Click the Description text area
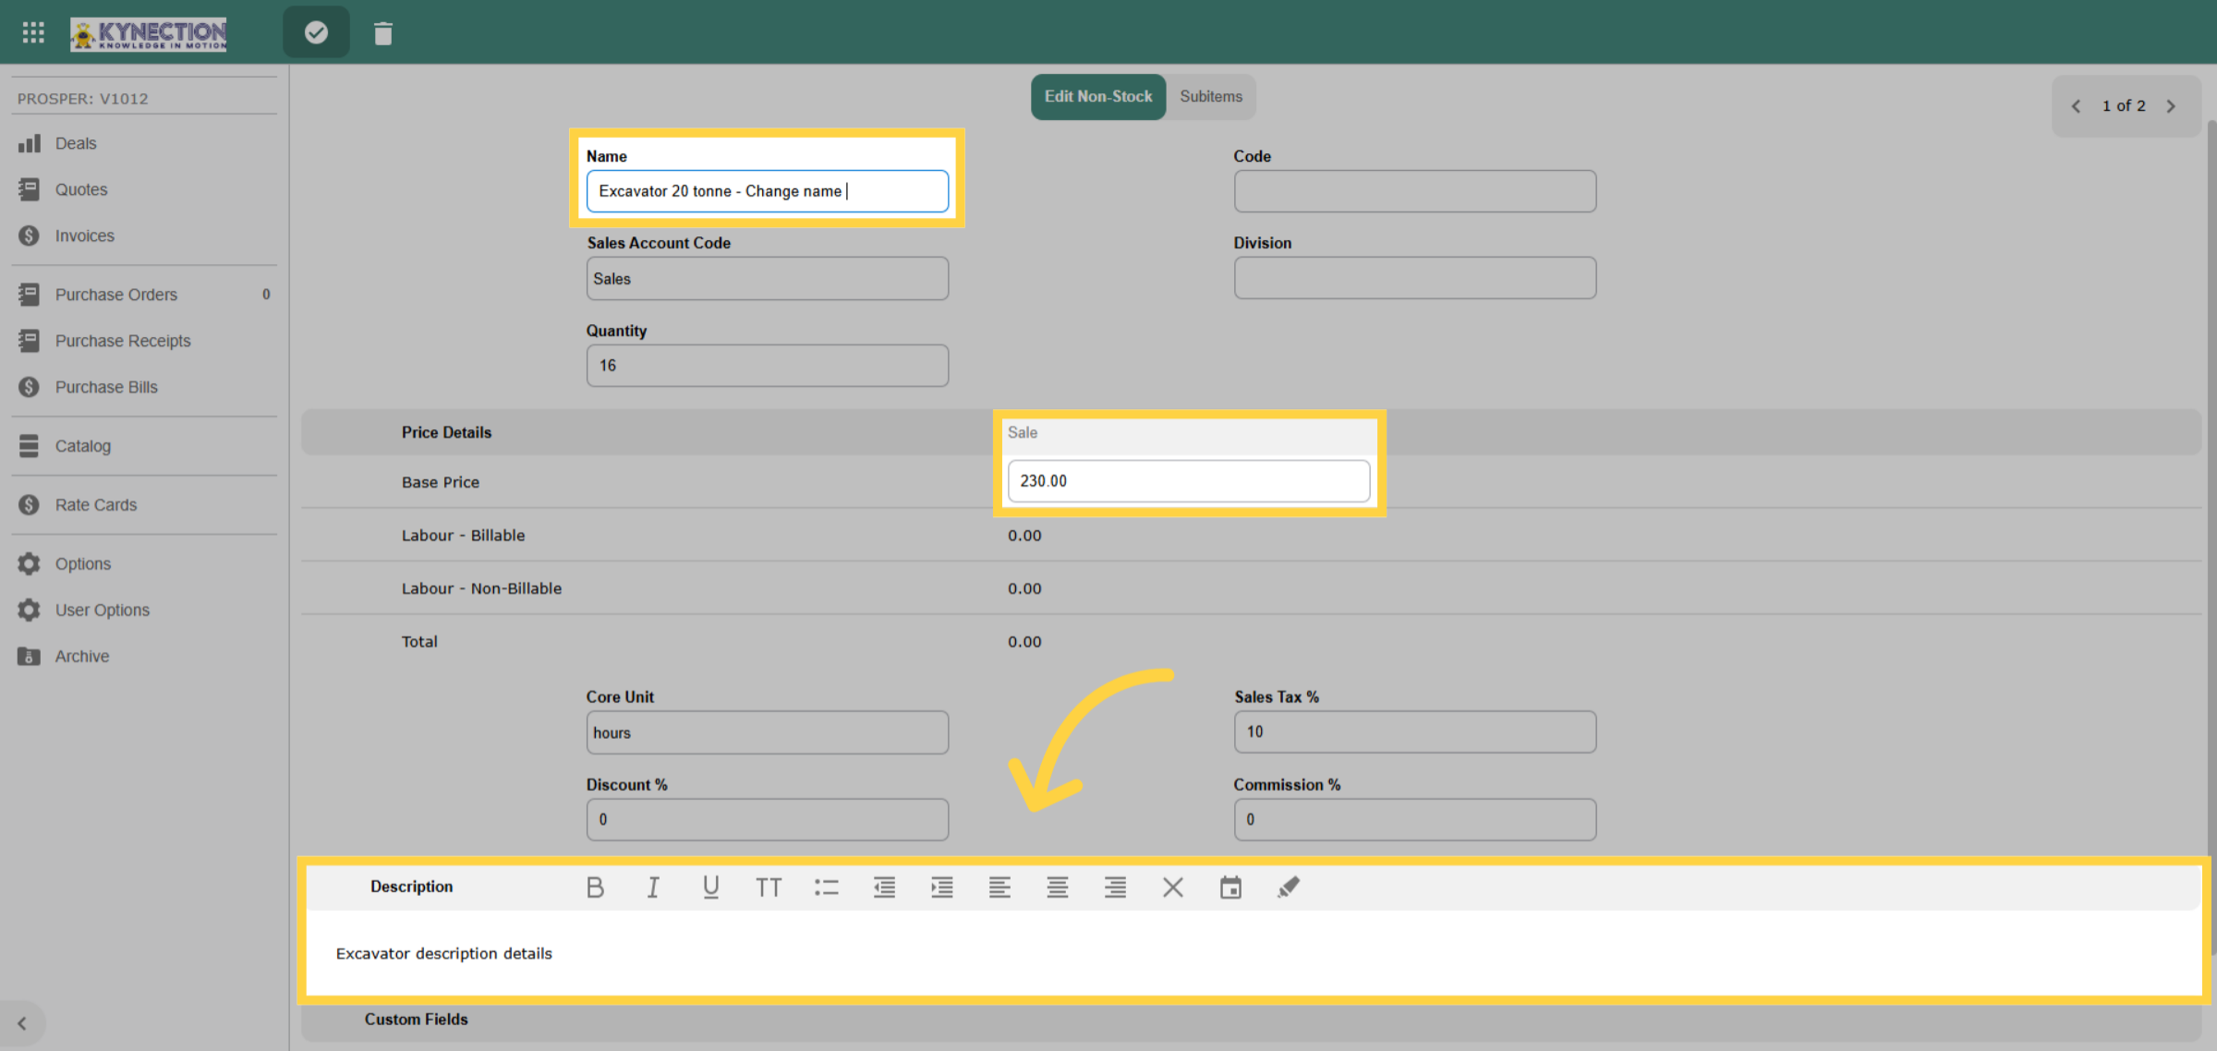The height and width of the screenshot is (1051, 2217). pyautogui.click(x=1254, y=953)
